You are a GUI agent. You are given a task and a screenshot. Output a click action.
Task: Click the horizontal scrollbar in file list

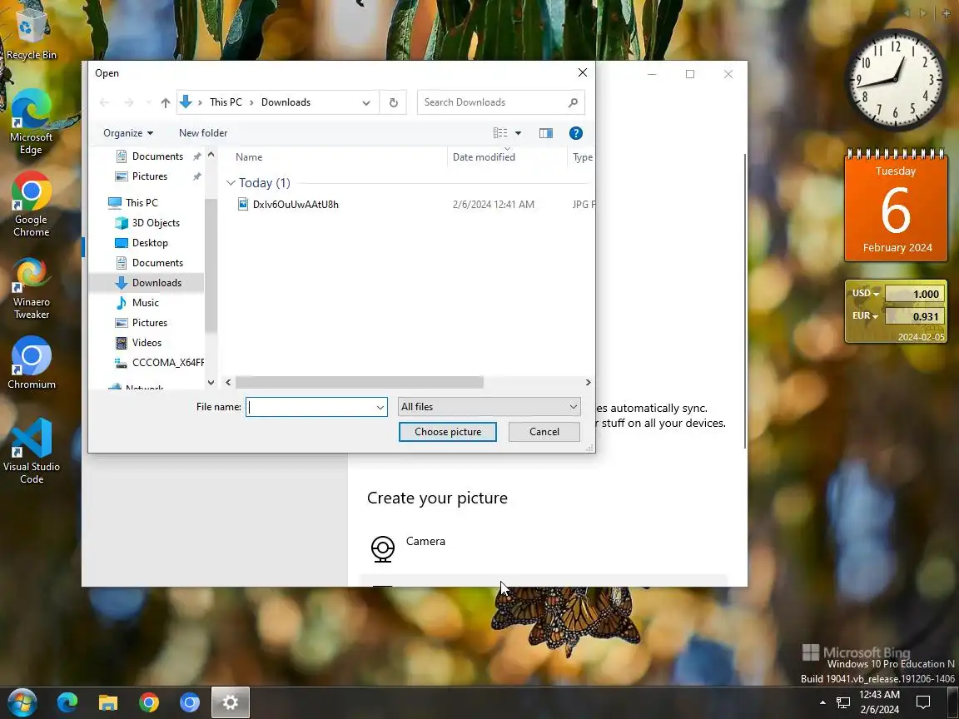pyautogui.click(x=359, y=382)
